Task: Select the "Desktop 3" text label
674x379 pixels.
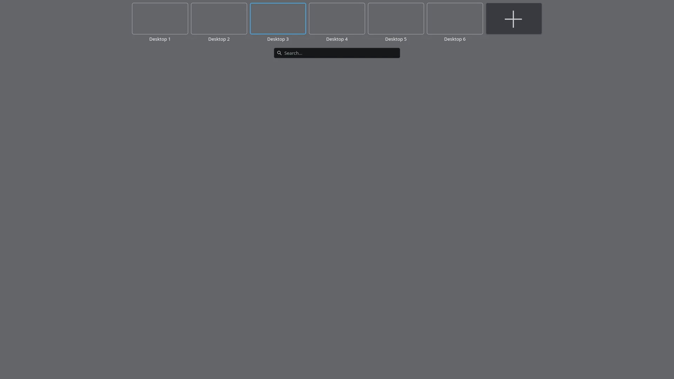Action: [278, 39]
